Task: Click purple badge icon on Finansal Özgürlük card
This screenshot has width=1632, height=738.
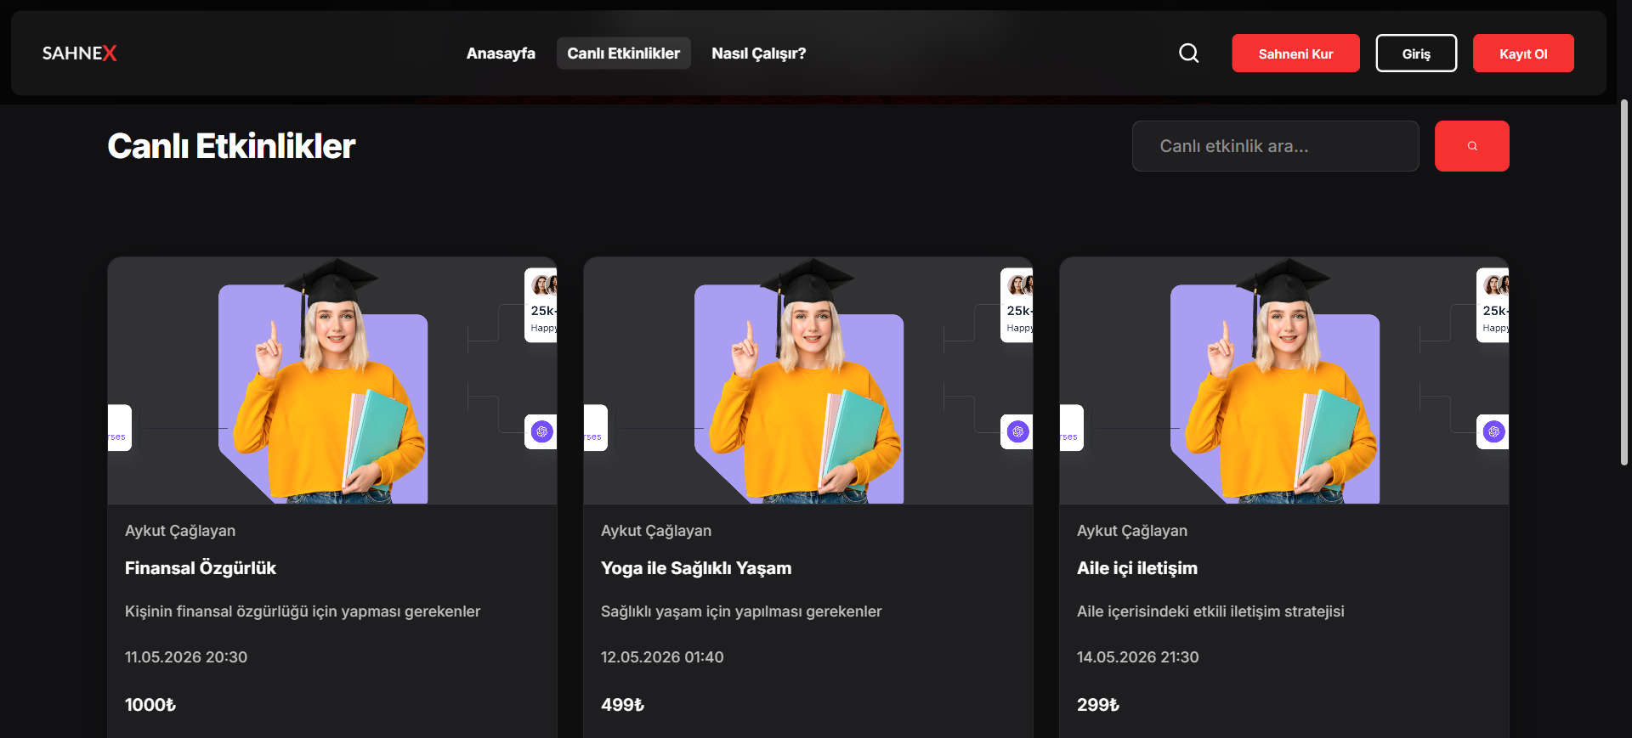Action: (541, 431)
